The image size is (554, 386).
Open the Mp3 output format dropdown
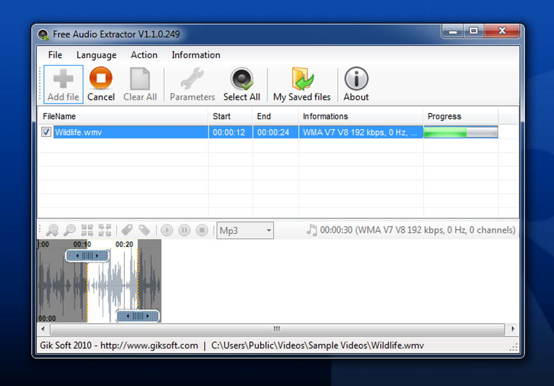[x=245, y=231]
